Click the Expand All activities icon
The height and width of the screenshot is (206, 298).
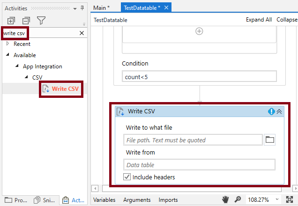pyautogui.click(x=11, y=21)
